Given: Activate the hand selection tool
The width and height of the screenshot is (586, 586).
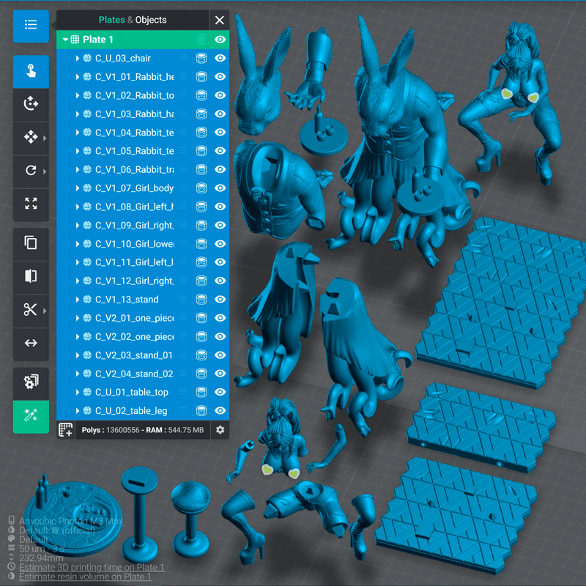Looking at the screenshot, I should (x=31, y=71).
